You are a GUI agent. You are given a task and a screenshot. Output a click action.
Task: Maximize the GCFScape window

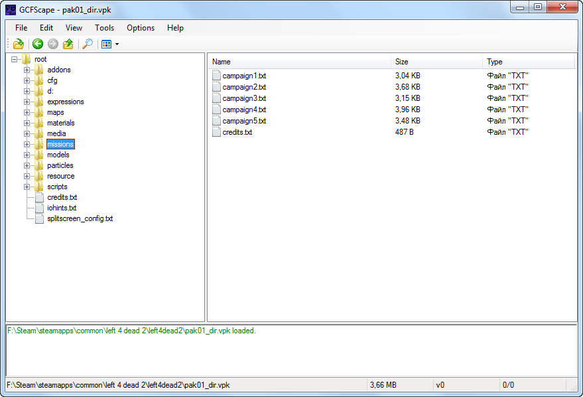tap(538, 7)
